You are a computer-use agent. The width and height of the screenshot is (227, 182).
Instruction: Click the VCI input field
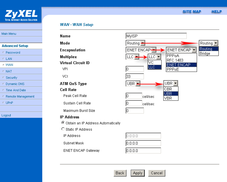135,76
